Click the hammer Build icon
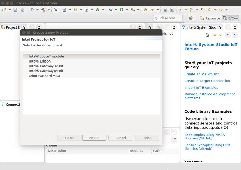Screen dimensions: 241x170 tap(43, 10)
